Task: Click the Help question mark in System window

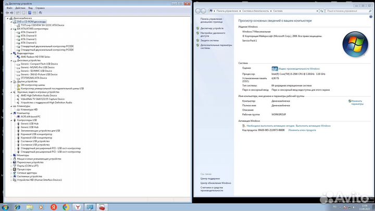Action: (x=371, y=17)
